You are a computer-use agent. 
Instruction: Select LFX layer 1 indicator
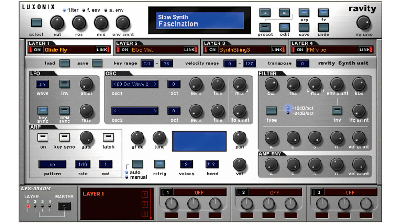[28, 206]
